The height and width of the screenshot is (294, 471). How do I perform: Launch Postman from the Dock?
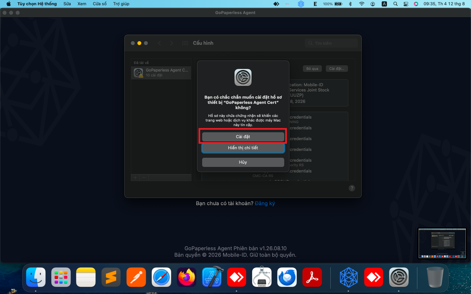pos(136,277)
